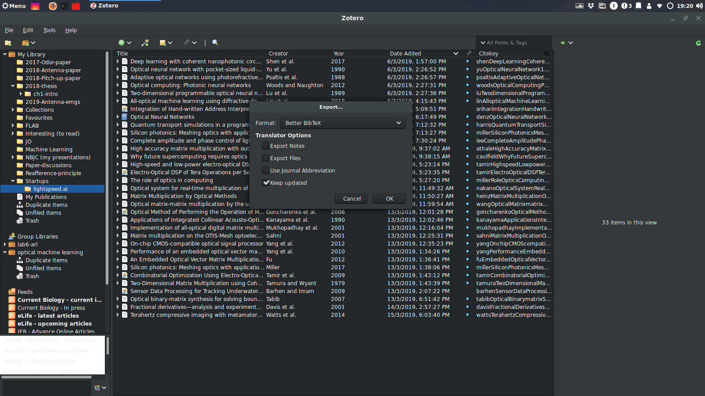Click the column picker icon beside Citekey
705x396 pixels.
pos(546,54)
